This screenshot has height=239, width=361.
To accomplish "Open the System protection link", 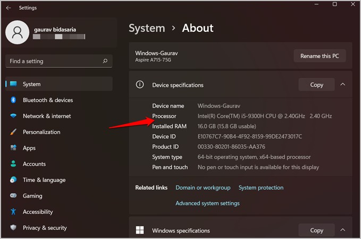I will (x=261, y=188).
